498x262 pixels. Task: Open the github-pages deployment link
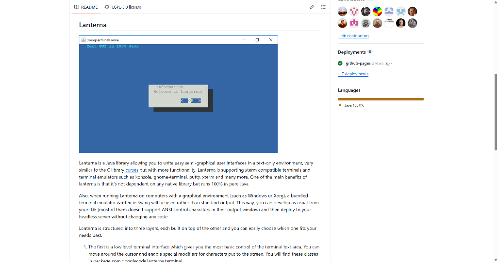coord(358,63)
